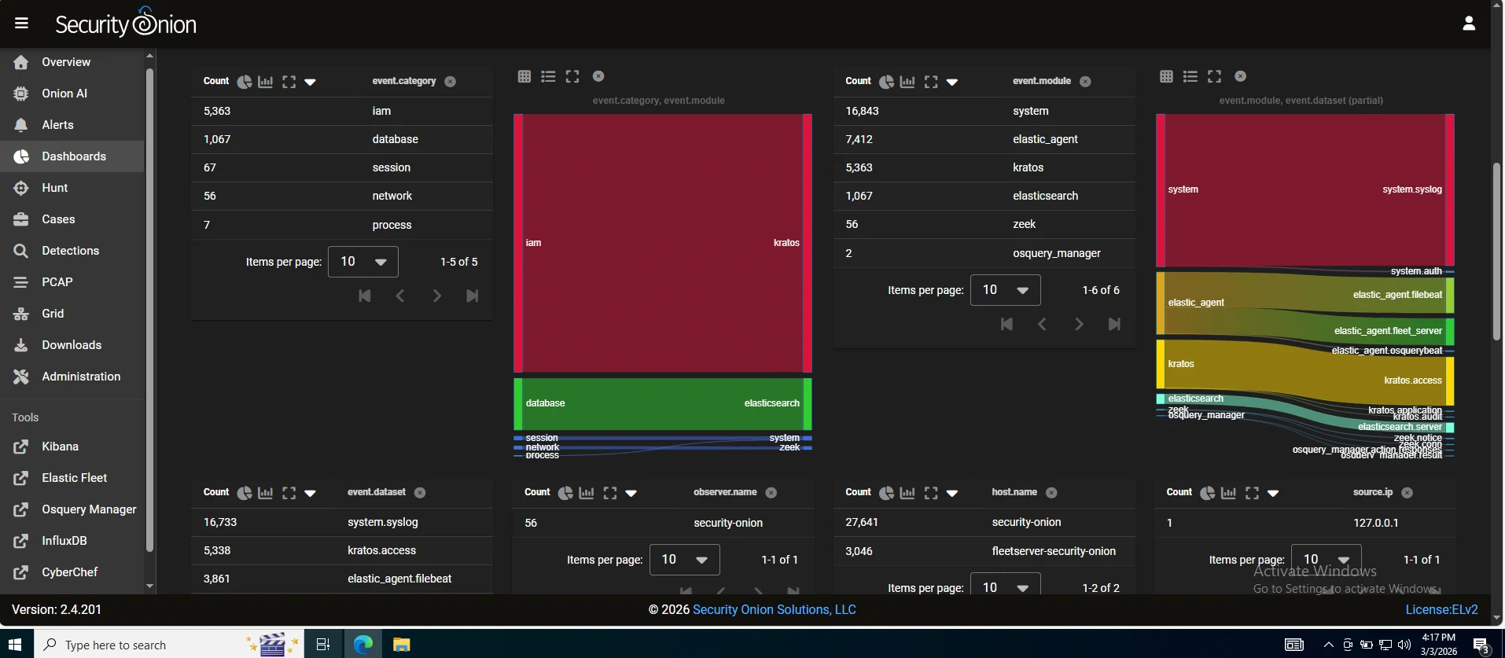Expand options arrow for source.ip table

click(1273, 493)
